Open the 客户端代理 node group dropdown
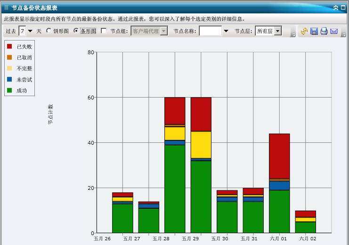Viewport: 349px width, 245px height. (x=164, y=31)
